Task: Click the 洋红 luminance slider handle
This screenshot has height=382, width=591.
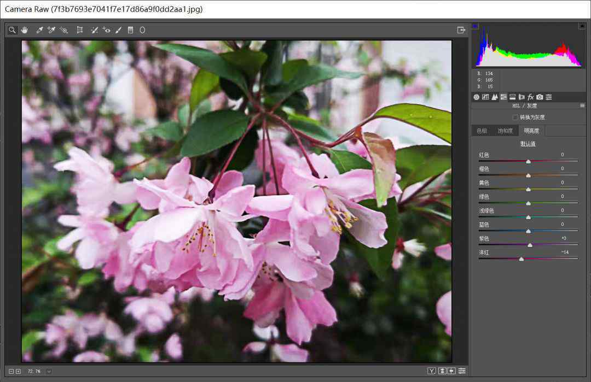Action: [521, 259]
